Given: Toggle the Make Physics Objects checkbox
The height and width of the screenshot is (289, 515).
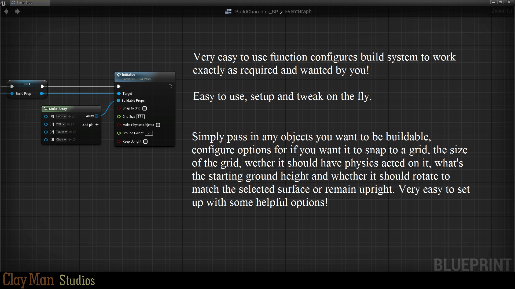Looking at the screenshot, I should [x=158, y=125].
